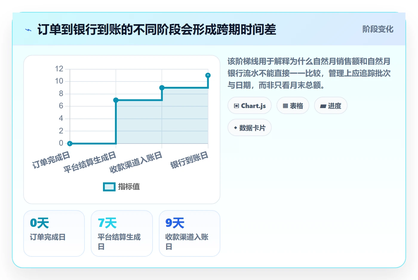
Task: Click the bar icon in 进度 tag
Action: click(x=323, y=106)
